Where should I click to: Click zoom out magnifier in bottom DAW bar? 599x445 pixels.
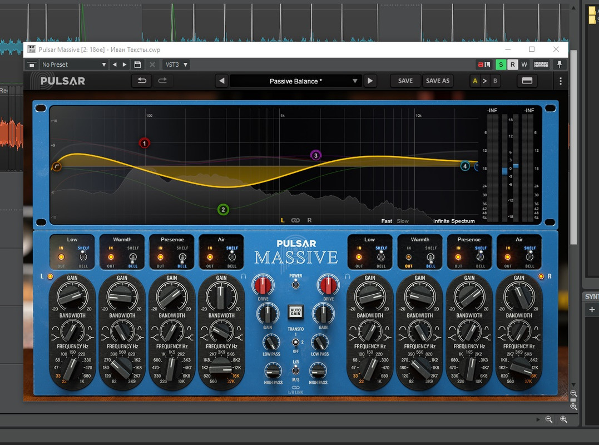(x=549, y=419)
